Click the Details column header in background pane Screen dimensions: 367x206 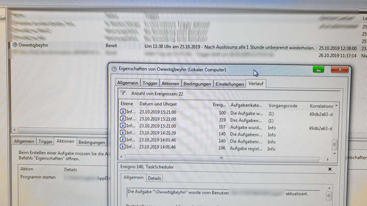(70, 169)
